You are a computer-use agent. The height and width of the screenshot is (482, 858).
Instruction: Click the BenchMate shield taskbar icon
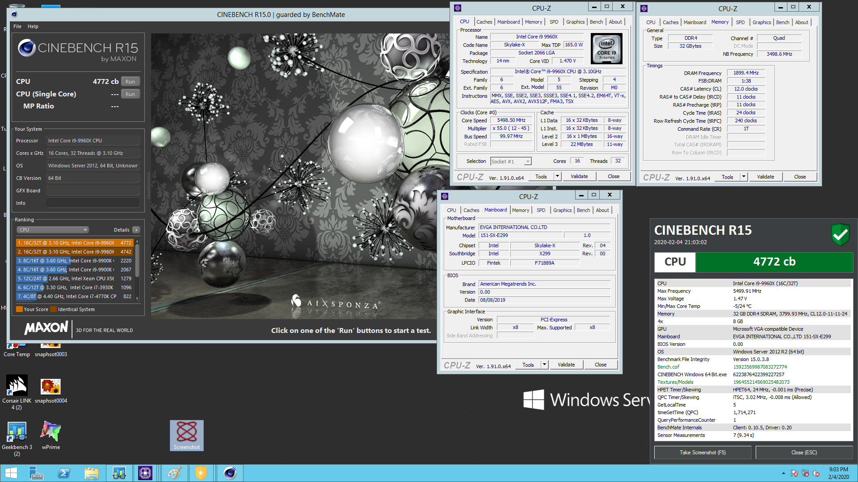point(201,473)
